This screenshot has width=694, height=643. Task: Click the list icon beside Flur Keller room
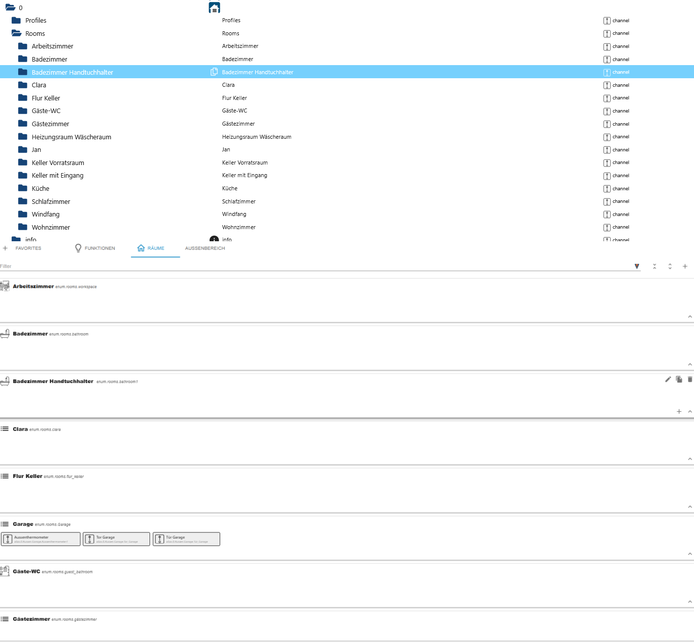(5, 476)
